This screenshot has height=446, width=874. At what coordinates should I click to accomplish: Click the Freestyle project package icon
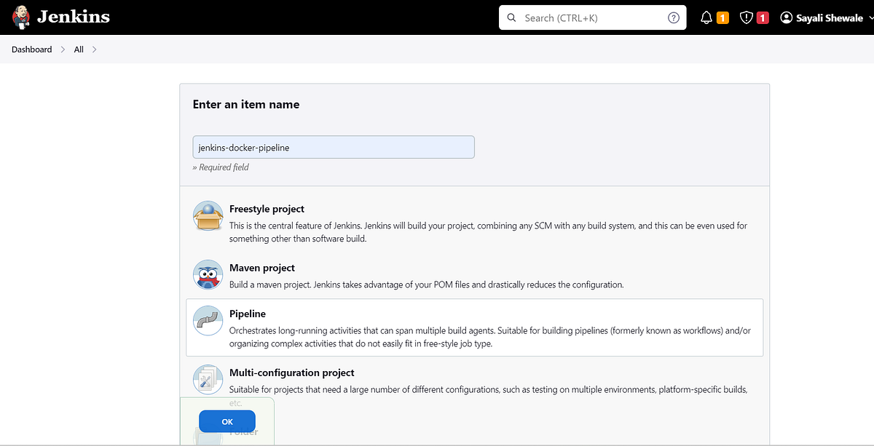tap(208, 215)
